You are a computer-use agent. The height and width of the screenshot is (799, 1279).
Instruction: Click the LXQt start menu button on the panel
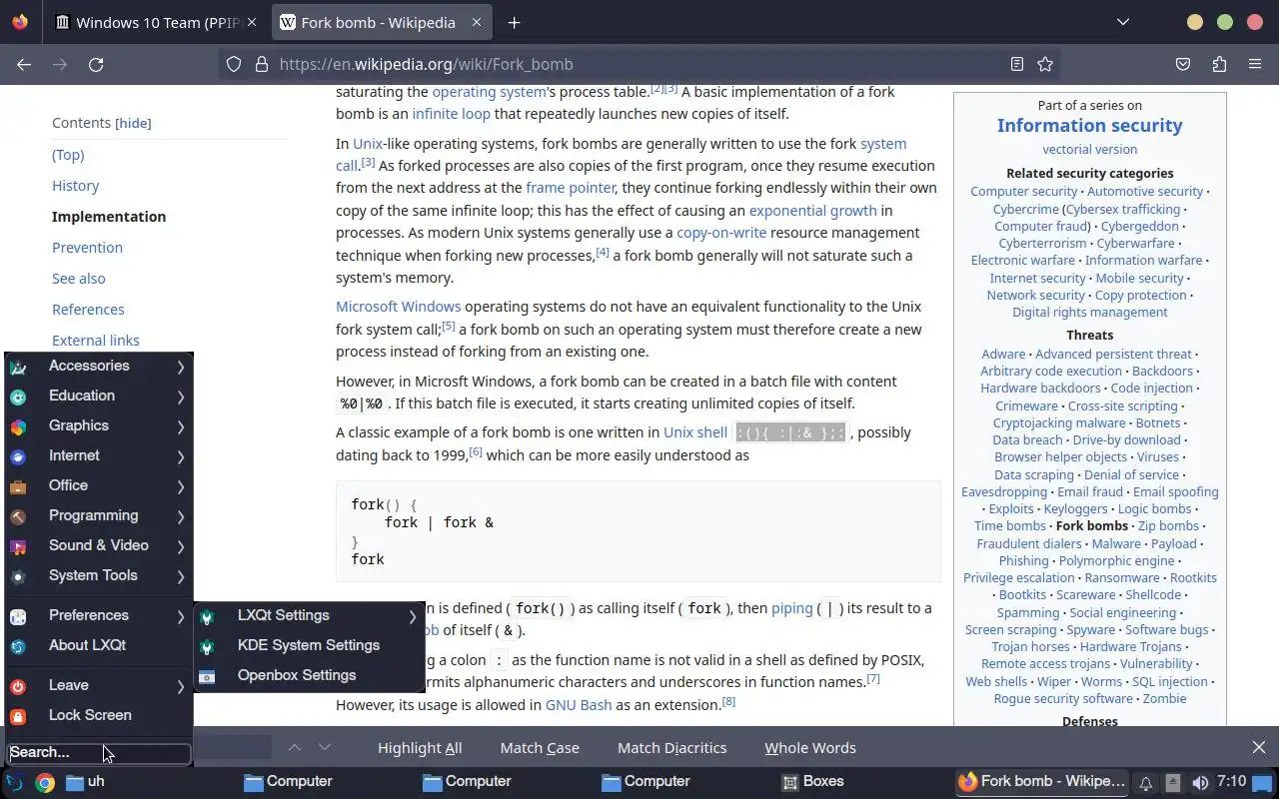pos(15,782)
